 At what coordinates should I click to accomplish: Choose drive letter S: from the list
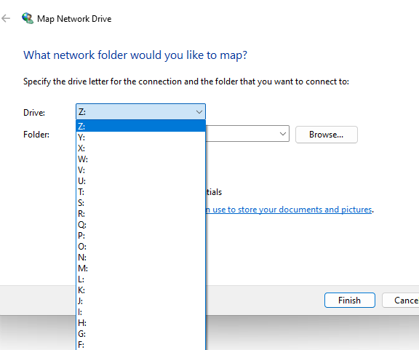coord(141,203)
